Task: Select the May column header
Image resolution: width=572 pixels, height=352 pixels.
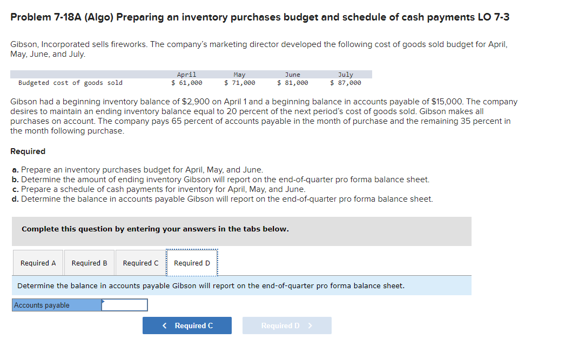Action: click(239, 74)
